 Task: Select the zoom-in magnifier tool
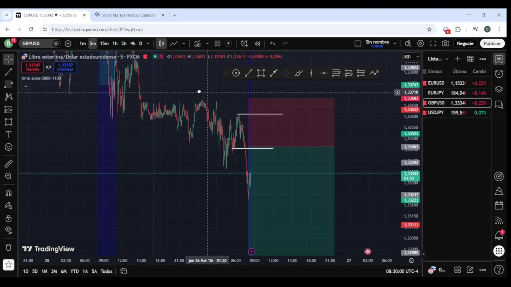(8, 176)
